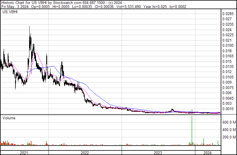Click the 200.0 M volume axis label

[228, 137]
